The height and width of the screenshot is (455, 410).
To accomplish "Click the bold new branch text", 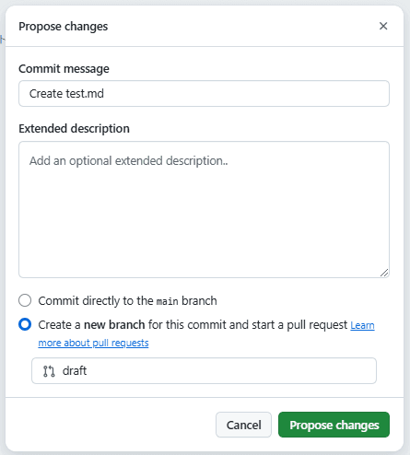I will (x=114, y=325).
